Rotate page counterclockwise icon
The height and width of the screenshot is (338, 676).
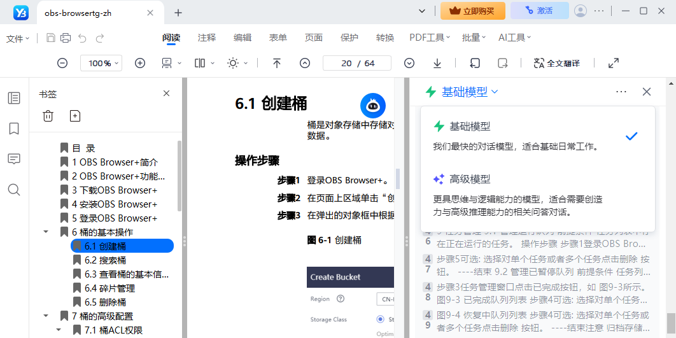[x=475, y=63]
